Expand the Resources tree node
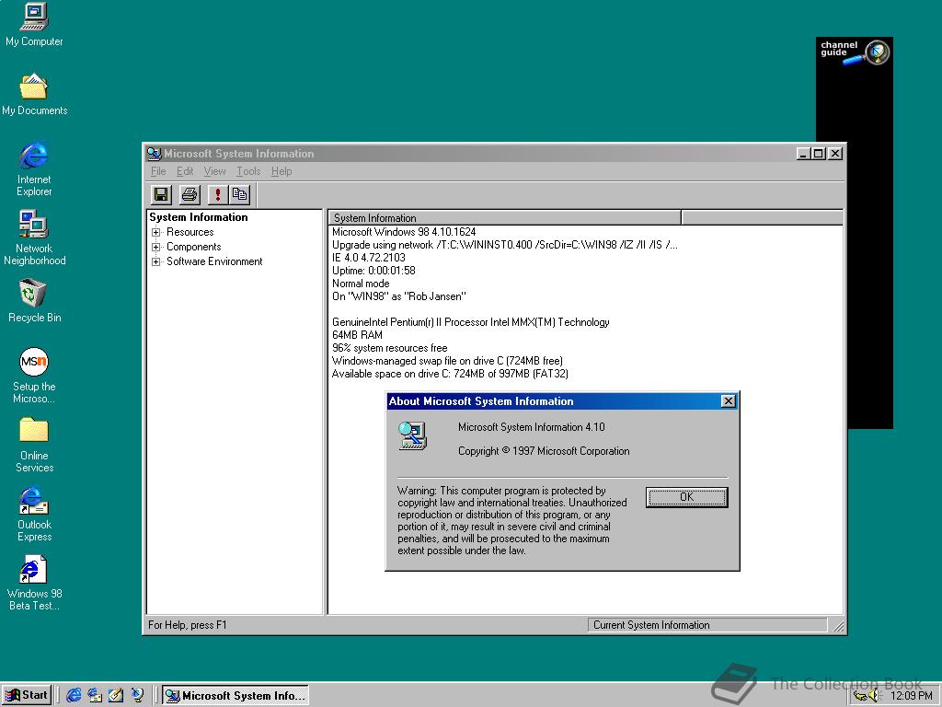 pos(154,232)
